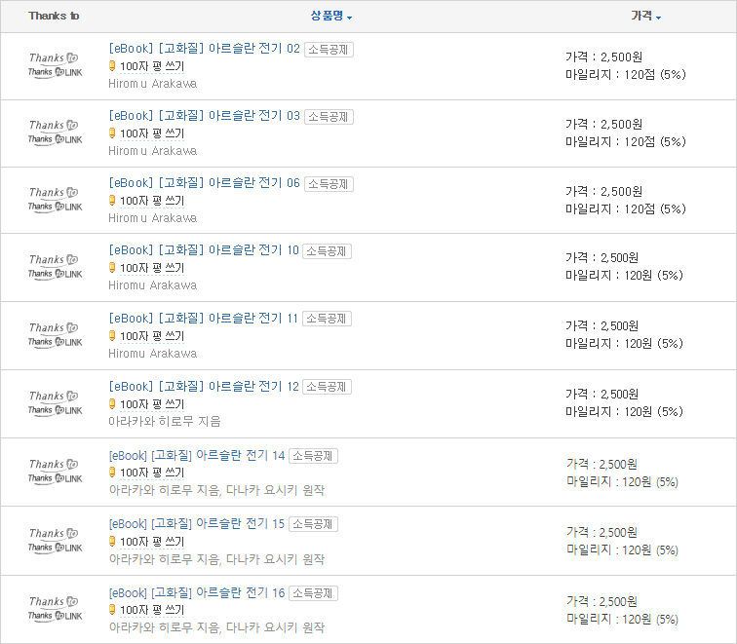
Task: Click author Hiromu Arakawa under 아르슬란 전기 02
Action: tap(153, 84)
